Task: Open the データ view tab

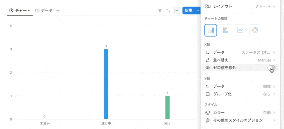Action: click(43, 11)
